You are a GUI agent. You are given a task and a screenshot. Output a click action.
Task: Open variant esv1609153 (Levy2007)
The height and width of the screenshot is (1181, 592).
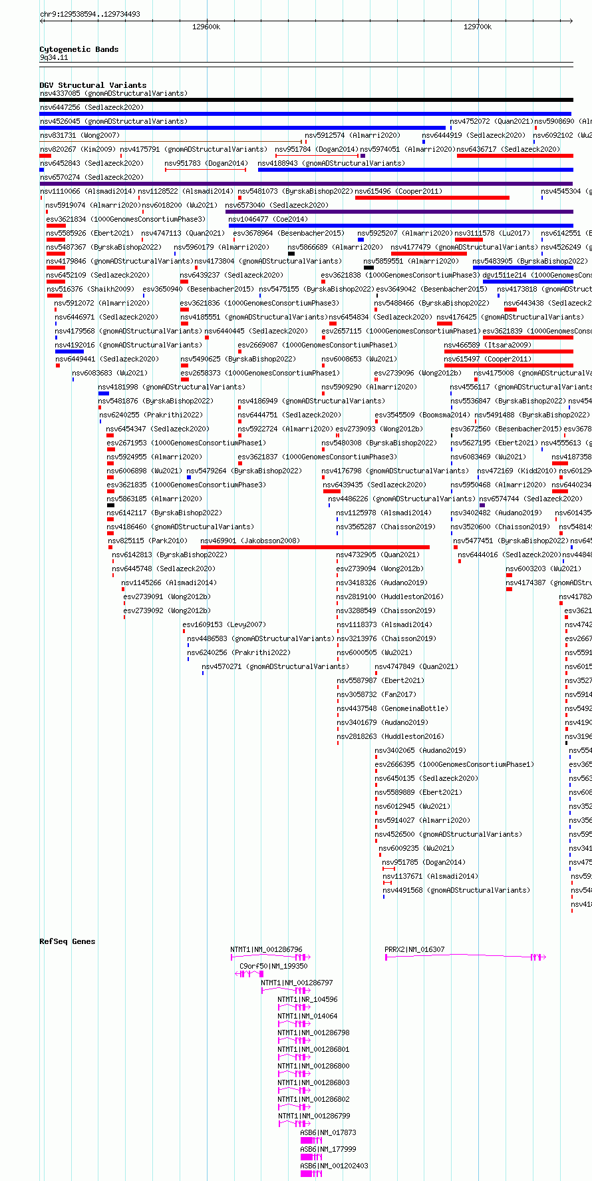click(224, 624)
